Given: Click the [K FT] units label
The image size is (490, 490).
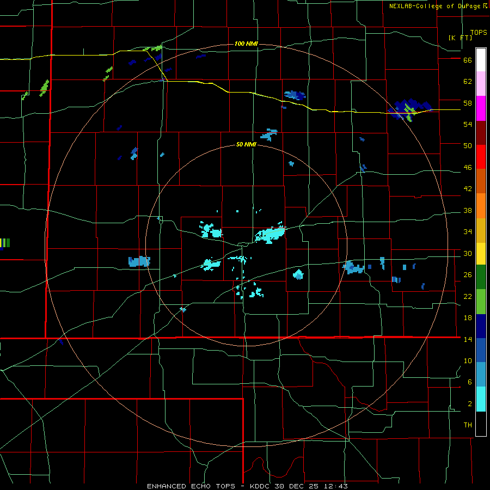Looking at the screenshot, I should (x=460, y=38).
